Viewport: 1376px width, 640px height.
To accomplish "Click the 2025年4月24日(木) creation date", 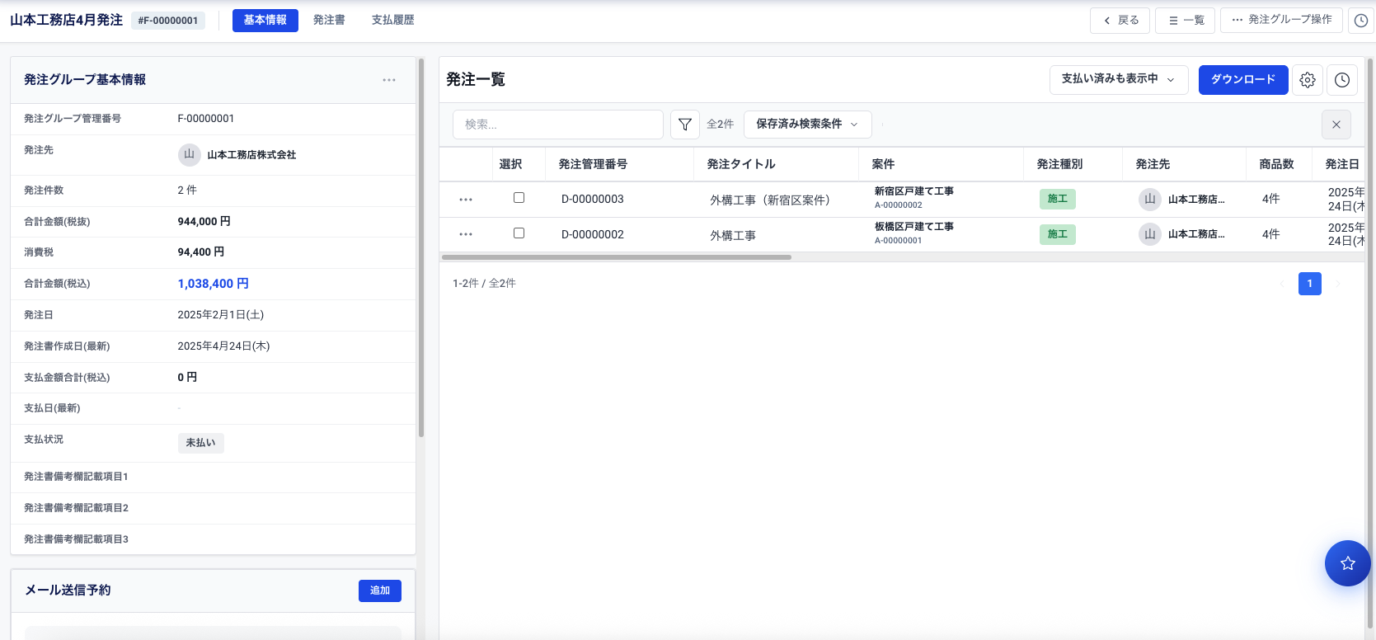I will 224,346.
